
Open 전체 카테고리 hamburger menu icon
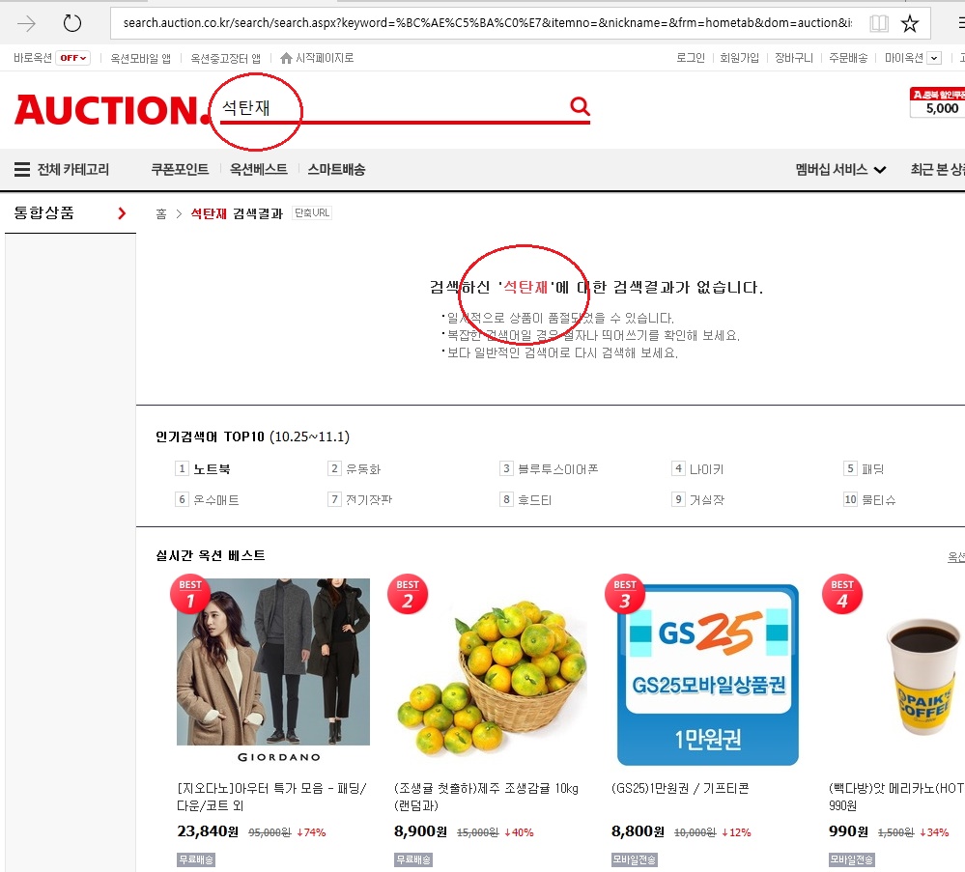tap(21, 170)
